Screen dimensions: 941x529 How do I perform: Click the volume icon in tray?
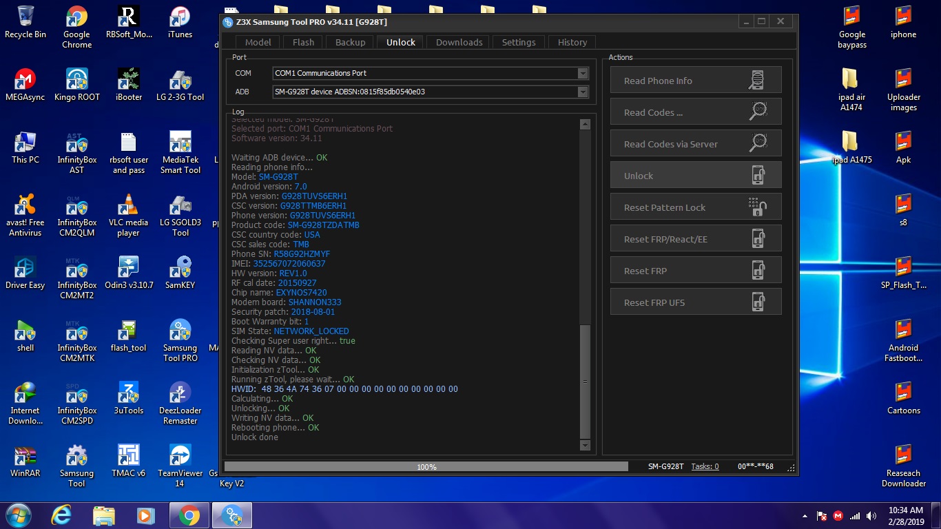[871, 516]
